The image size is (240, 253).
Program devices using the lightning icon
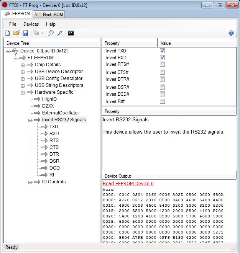(60, 33)
